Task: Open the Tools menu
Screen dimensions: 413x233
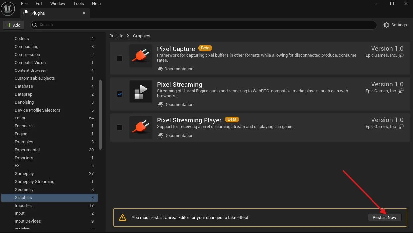Action: tap(79, 4)
